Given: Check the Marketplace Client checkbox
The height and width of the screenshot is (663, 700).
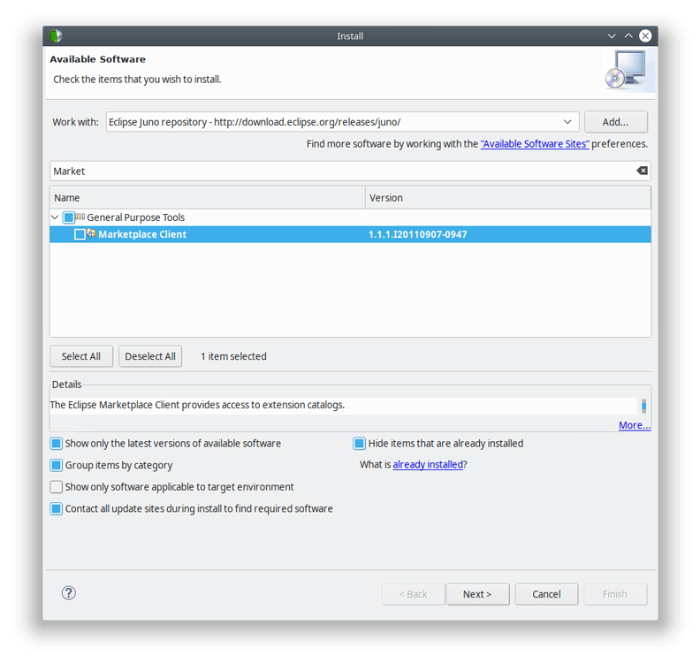Looking at the screenshot, I should (x=80, y=234).
